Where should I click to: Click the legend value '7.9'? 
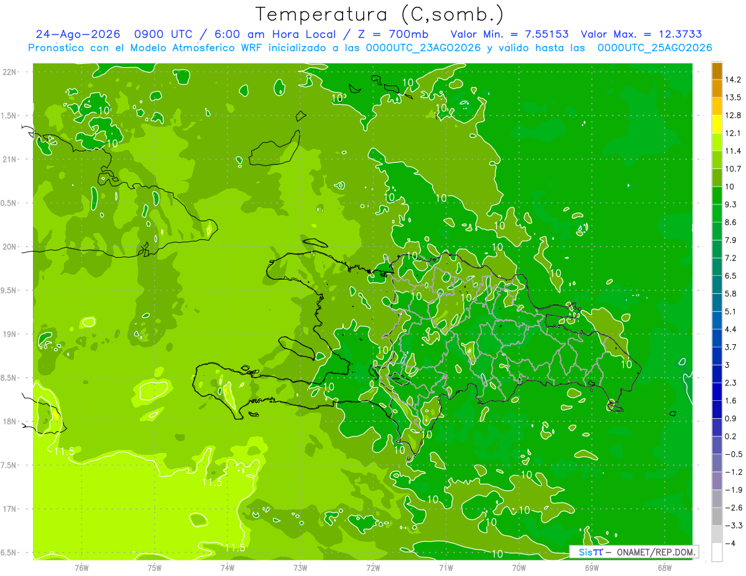732,240
